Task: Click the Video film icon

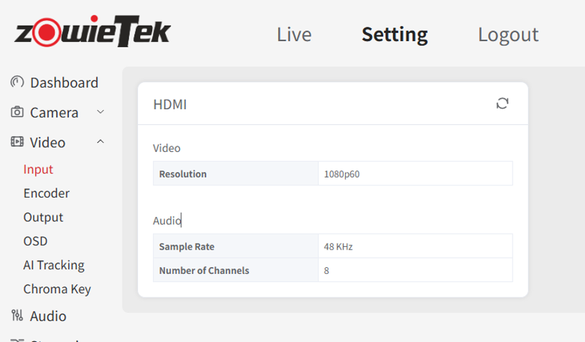Action: coord(17,142)
